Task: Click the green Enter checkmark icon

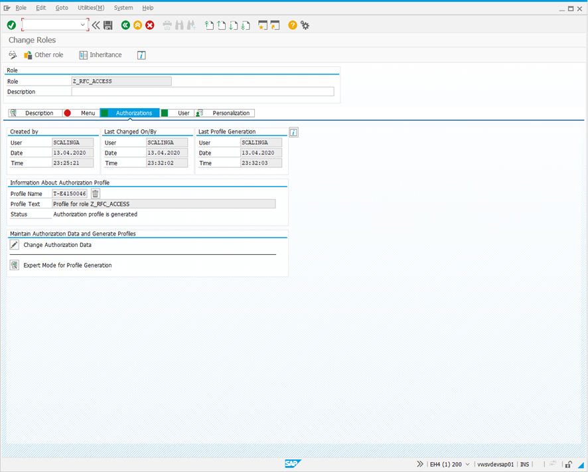Action: [x=11, y=25]
